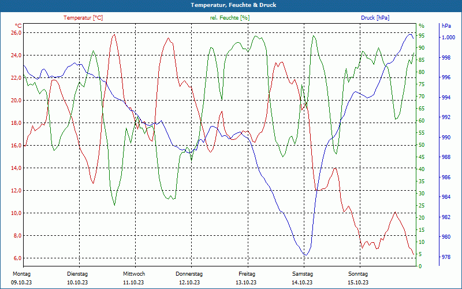
Task: Click the '15' humidity axis value
Action: click(x=422, y=230)
